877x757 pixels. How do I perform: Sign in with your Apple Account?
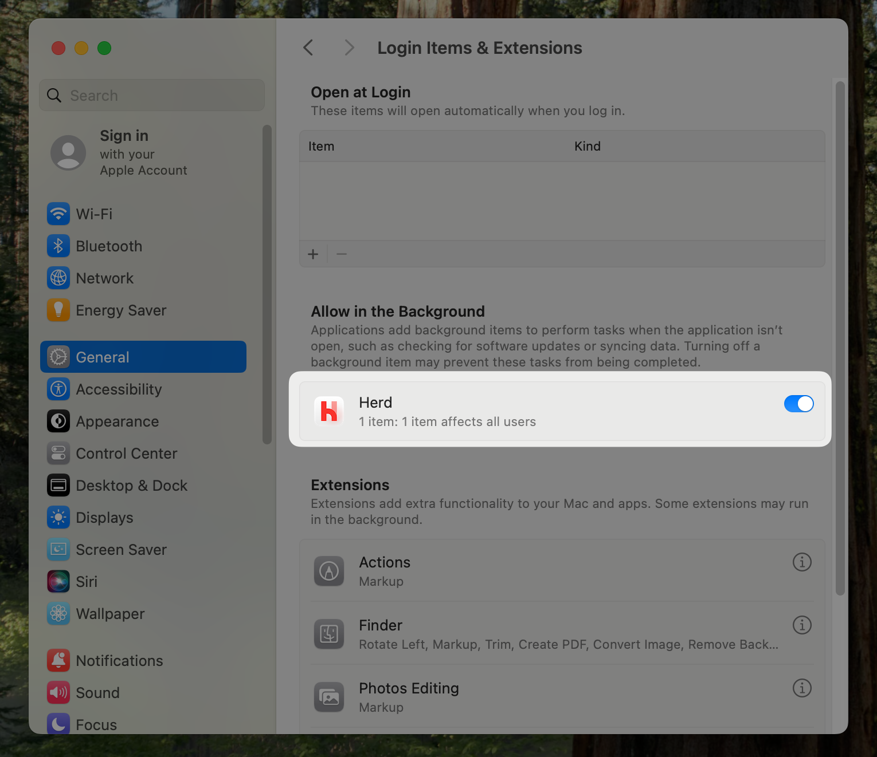(x=143, y=153)
